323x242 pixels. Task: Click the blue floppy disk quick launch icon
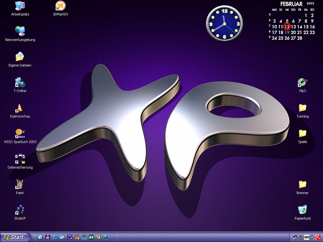point(48,237)
